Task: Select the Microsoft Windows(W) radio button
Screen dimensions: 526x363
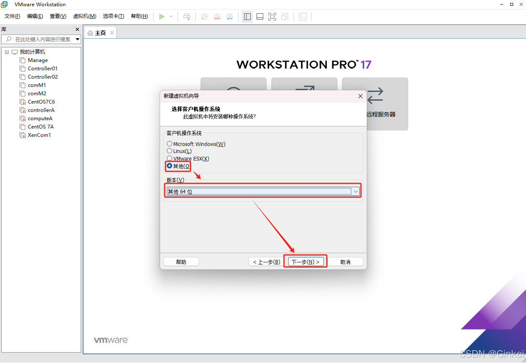Action: 169,144
